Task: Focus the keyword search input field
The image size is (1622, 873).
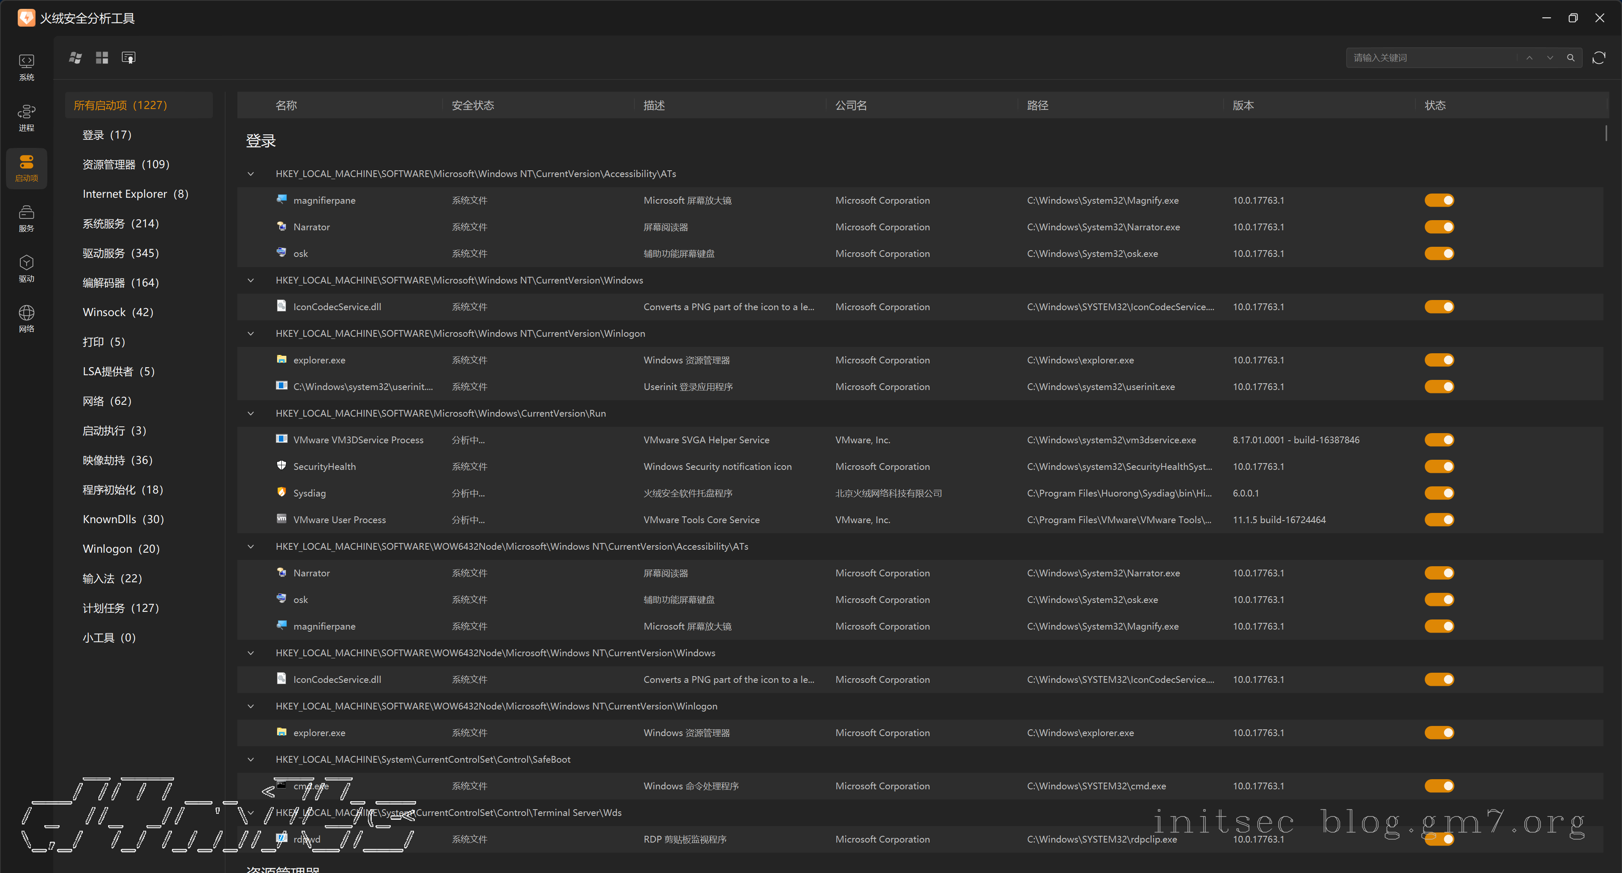Action: [1429, 58]
